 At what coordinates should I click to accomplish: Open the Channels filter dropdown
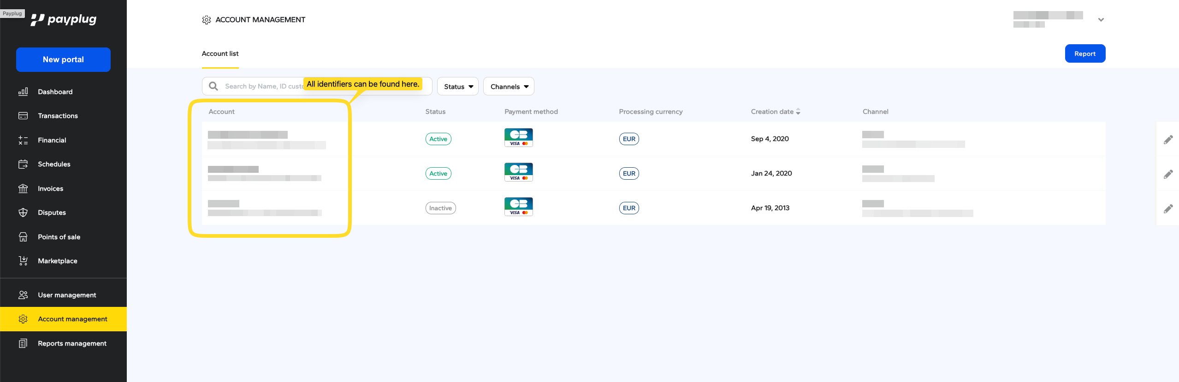coord(509,87)
